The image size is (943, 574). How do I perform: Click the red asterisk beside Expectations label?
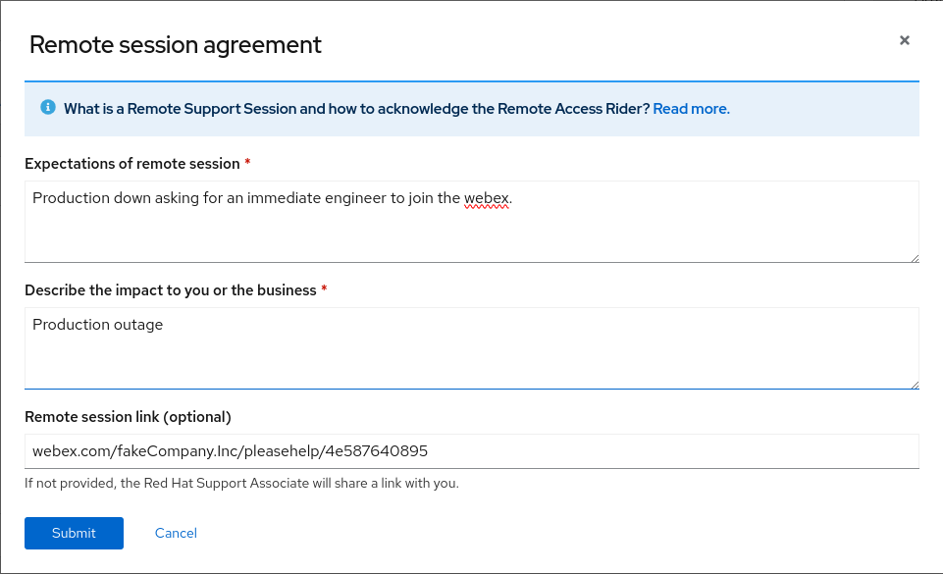coord(247,163)
